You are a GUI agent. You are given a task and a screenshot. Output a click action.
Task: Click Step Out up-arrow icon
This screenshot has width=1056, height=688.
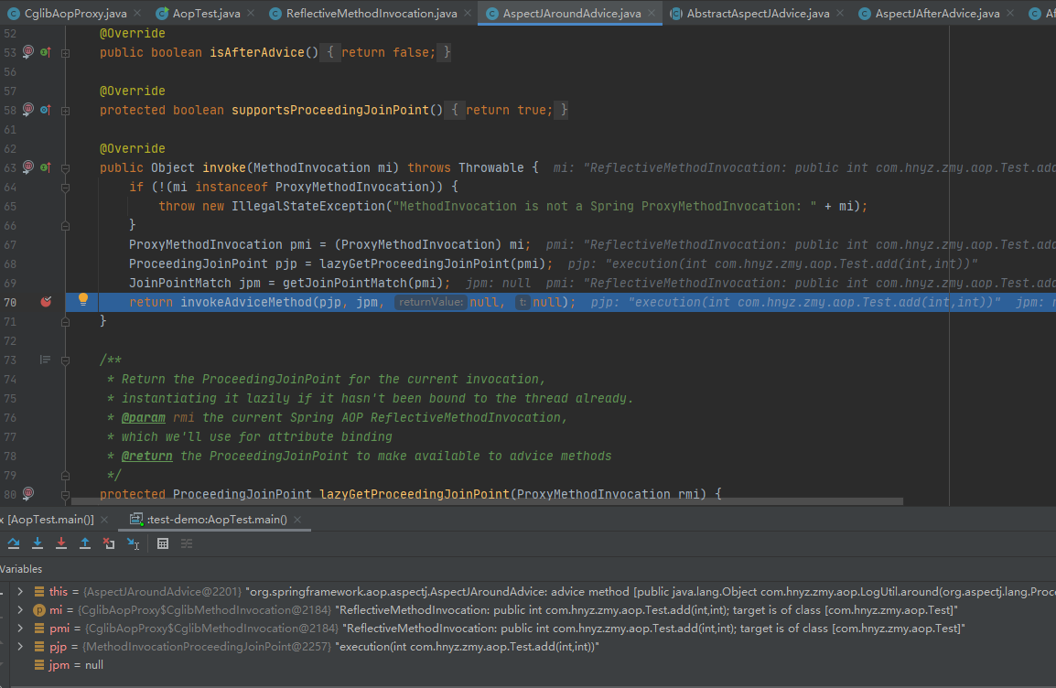85,543
